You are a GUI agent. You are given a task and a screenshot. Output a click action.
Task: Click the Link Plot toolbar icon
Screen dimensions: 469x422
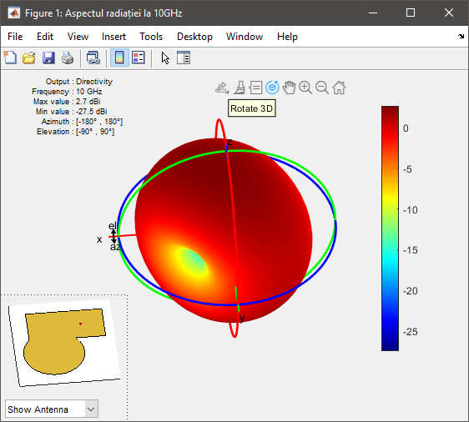[x=93, y=58]
